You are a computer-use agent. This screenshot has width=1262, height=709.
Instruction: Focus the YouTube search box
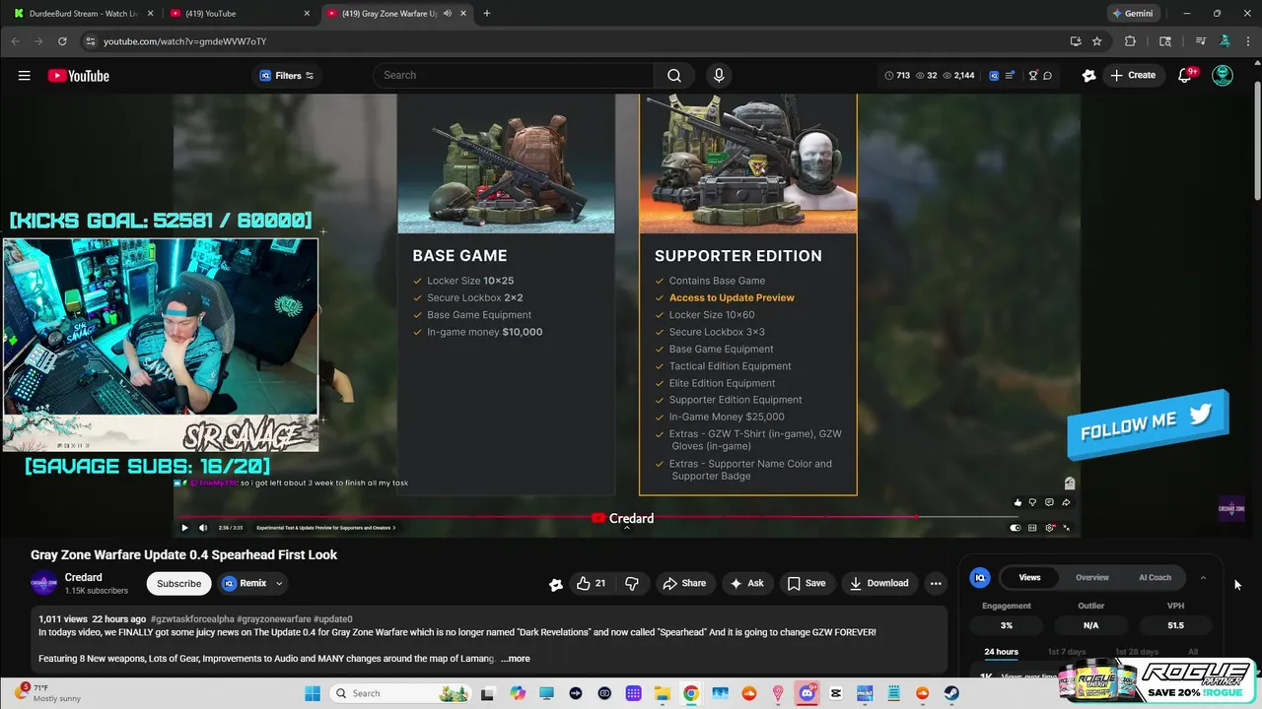513,75
